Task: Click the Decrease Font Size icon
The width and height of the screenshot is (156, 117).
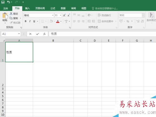Action: 69,15
